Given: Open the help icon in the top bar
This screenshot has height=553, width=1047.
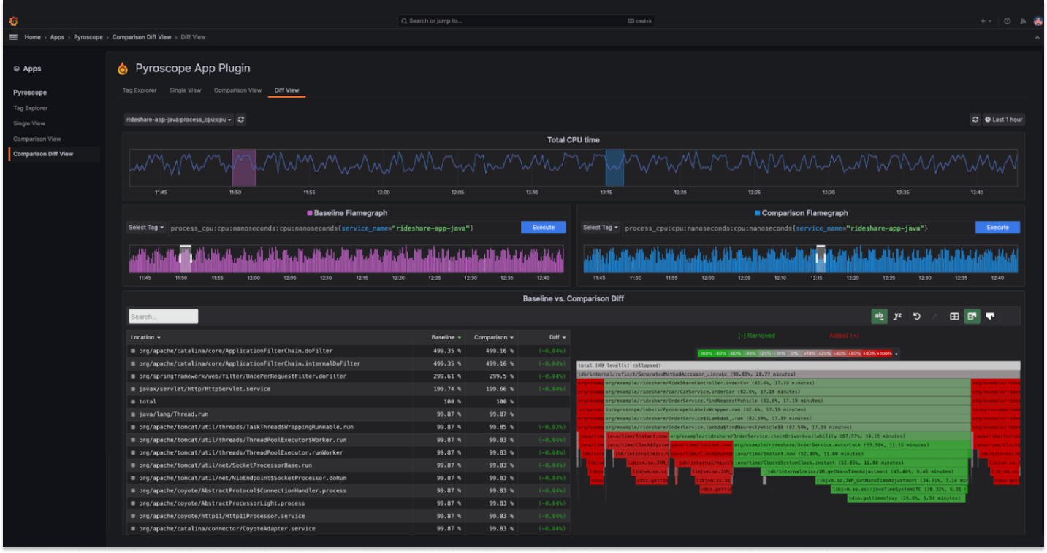Looking at the screenshot, I should click(1008, 20).
